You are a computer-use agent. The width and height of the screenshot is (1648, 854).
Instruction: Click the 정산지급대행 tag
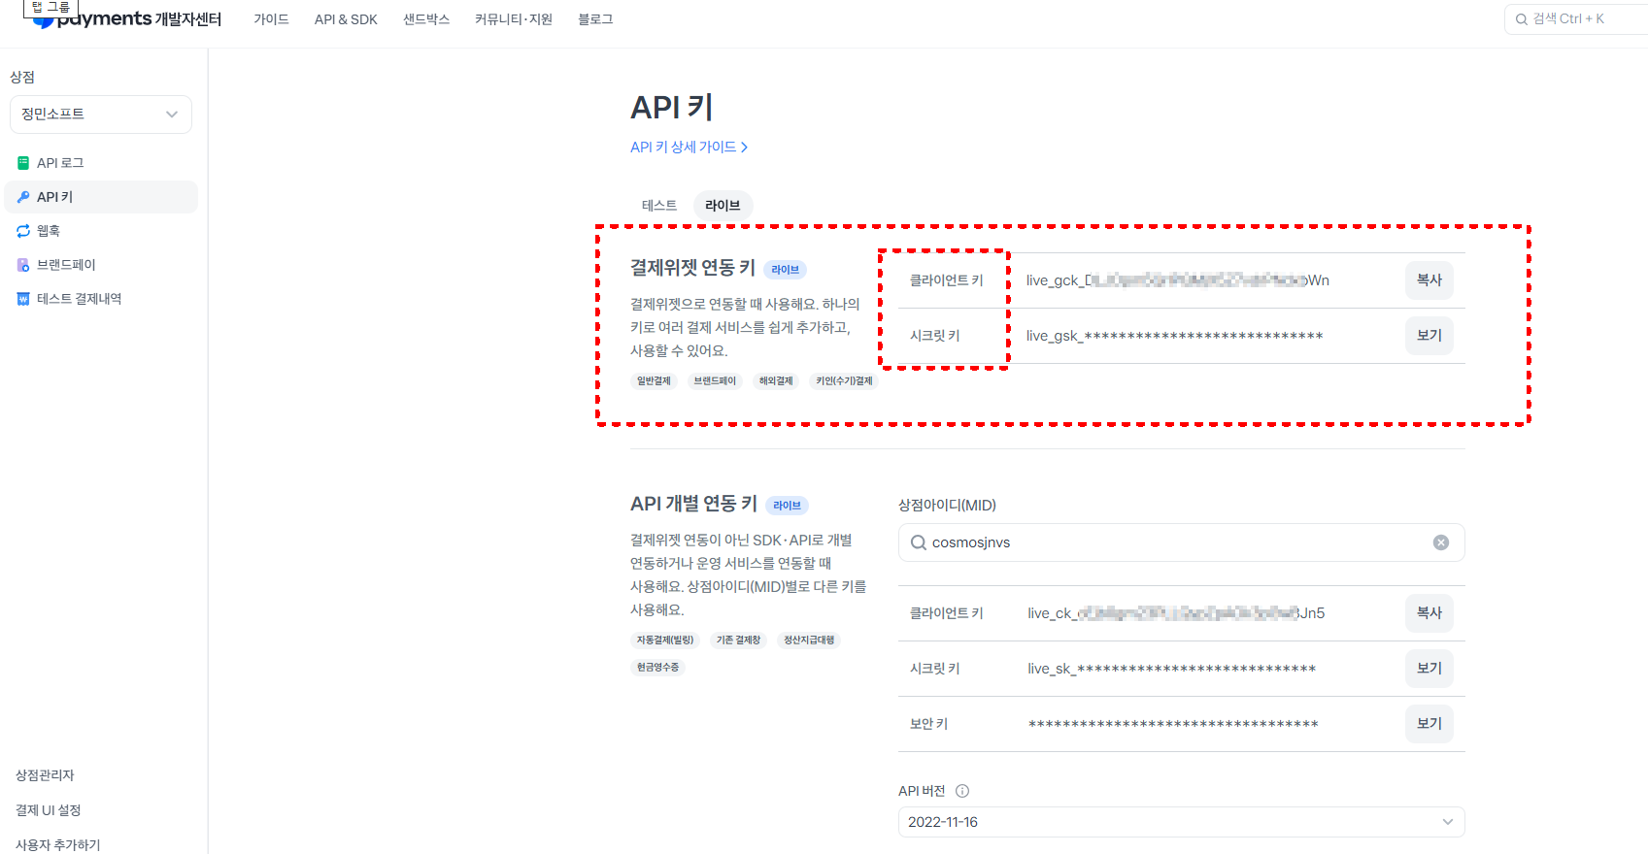[x=809, y=640]
